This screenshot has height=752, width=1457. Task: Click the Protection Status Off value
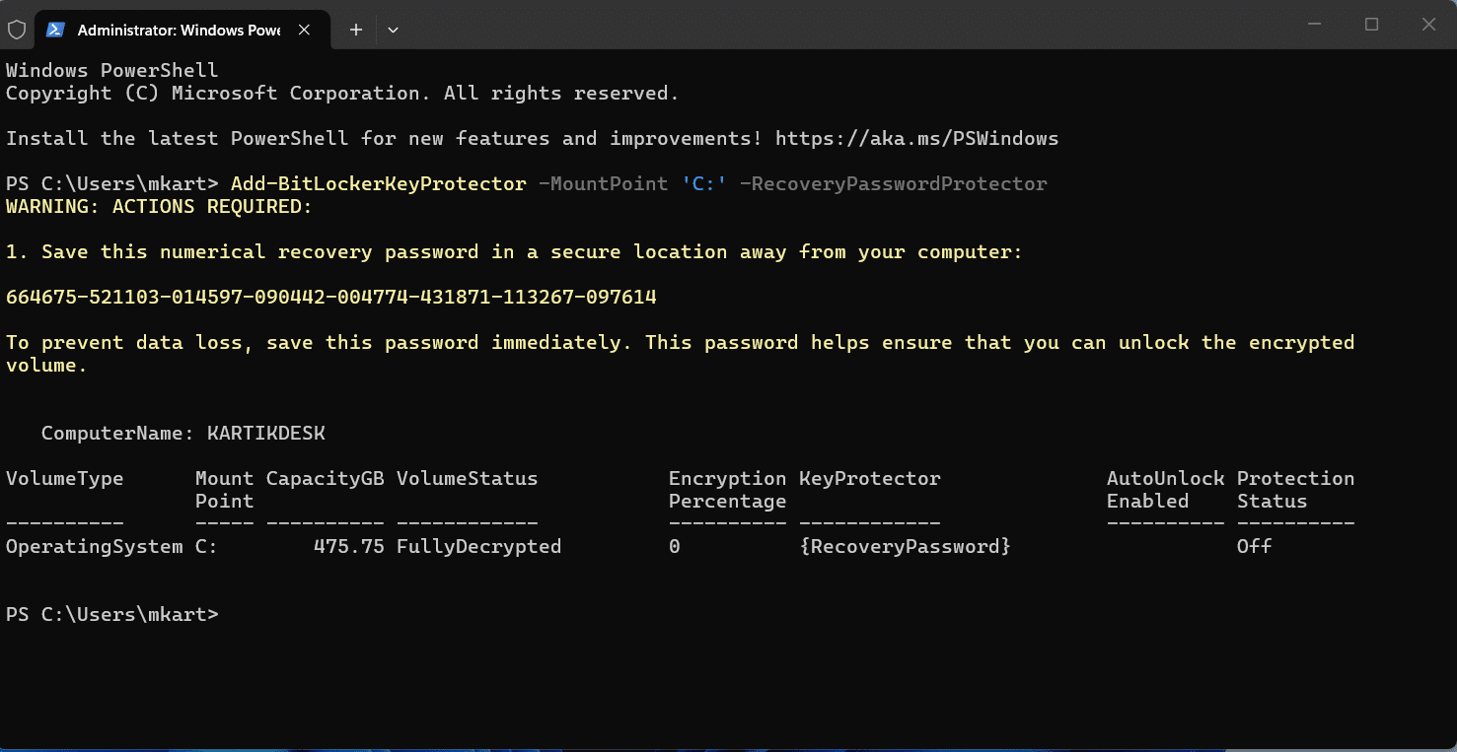tap(1254, 546)
